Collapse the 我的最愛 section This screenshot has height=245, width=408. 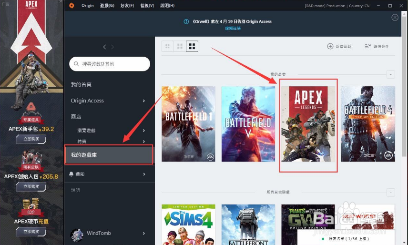point(390,74)
